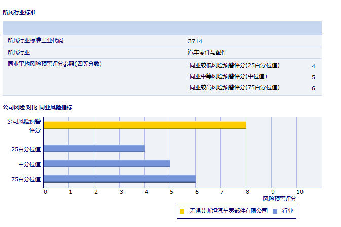Click the 中分位值 blue bar
The height and width of the screenshot is (227, 341).
pyautogui.click(x=106, y=164)
